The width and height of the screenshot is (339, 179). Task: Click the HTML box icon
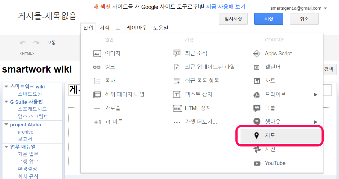[x=177, y=108]
